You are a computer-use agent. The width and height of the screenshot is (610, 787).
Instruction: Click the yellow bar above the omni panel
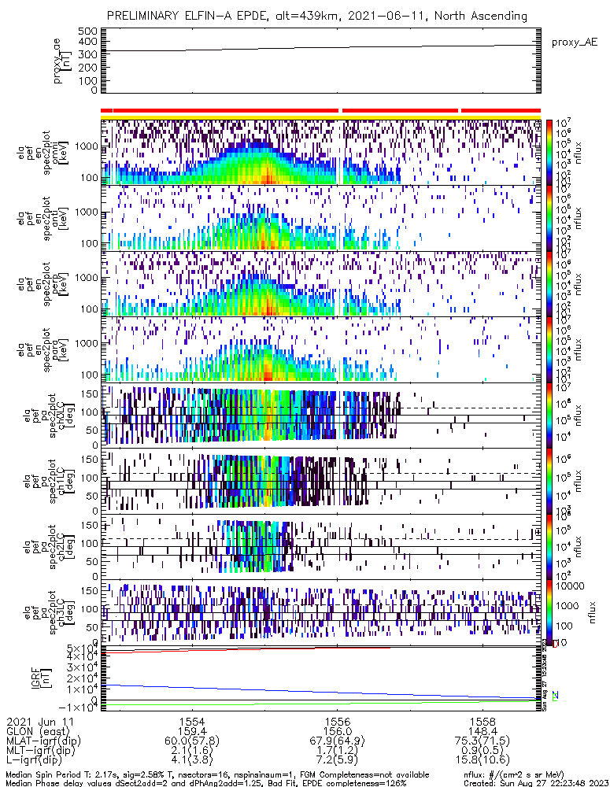point(321,117)
